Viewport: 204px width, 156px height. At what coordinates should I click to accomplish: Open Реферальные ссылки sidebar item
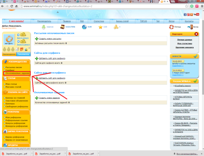pyautogui.click(x=16, y=120)
